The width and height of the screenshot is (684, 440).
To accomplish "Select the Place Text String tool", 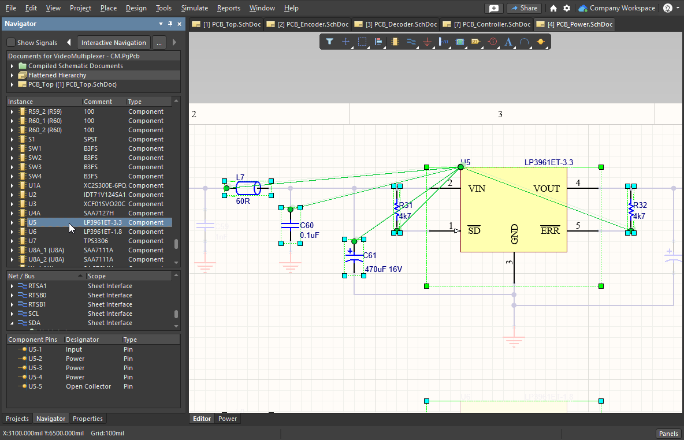I will point(507,42).
